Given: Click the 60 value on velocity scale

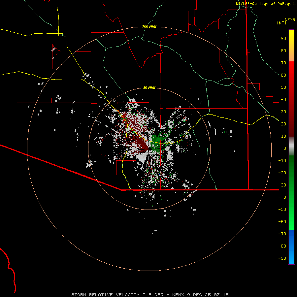Looking at the screenshot, I should tap(283, 75).
